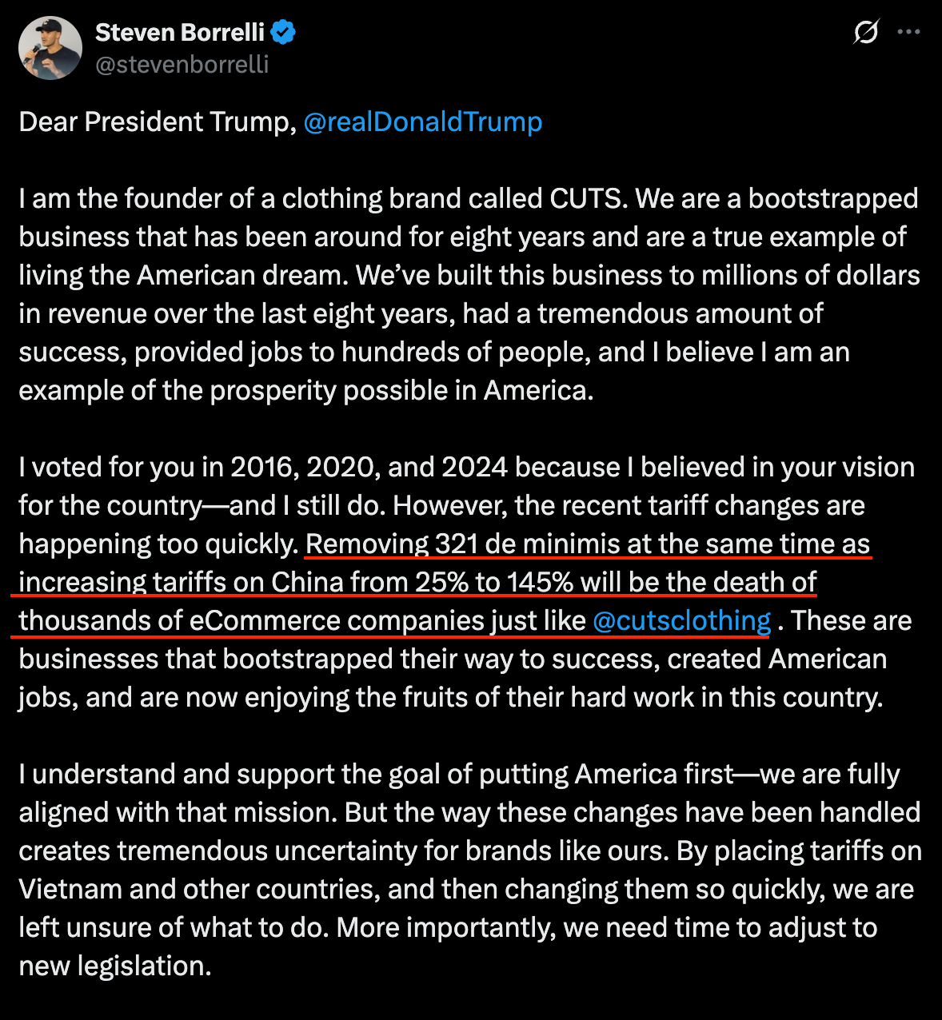Open Steven Borrelli's profile avatar

coord(50,48)
